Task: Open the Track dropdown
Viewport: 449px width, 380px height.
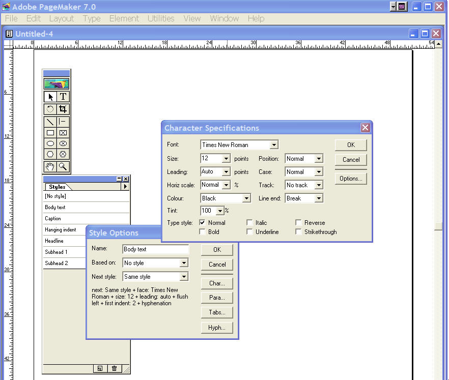Action: [319, 185]
